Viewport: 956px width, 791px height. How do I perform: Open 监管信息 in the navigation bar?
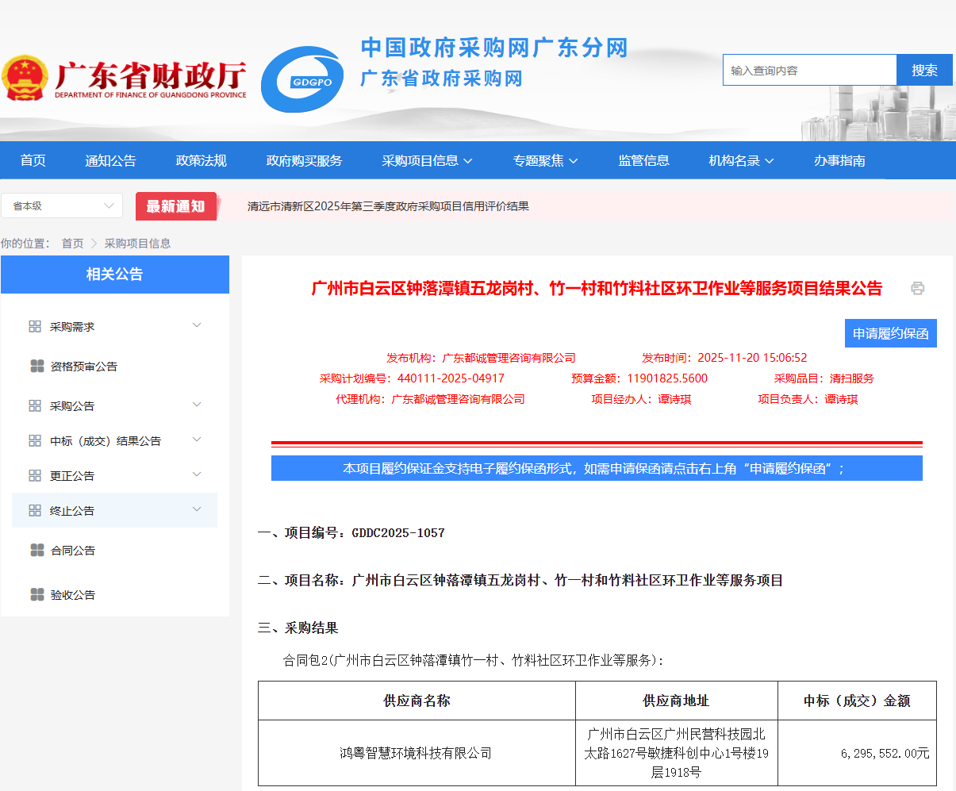[x=644, y=160]
